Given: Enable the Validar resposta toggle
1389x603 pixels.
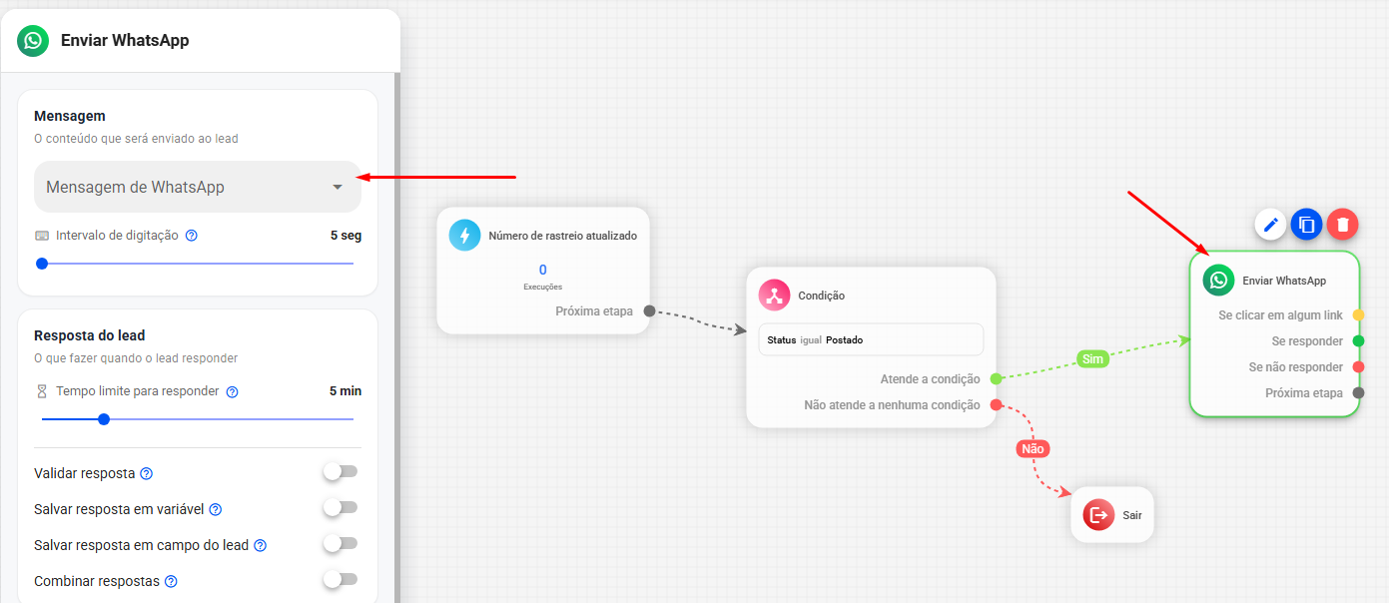Looking at the screenshot, I should tap(341, 472).
